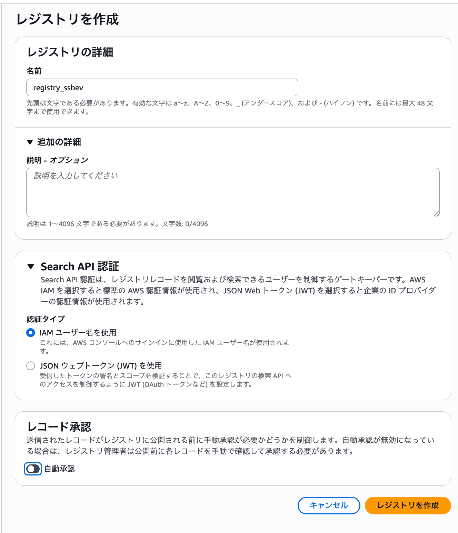Enable the 自動承認 toggle switch

pos(33,469)
